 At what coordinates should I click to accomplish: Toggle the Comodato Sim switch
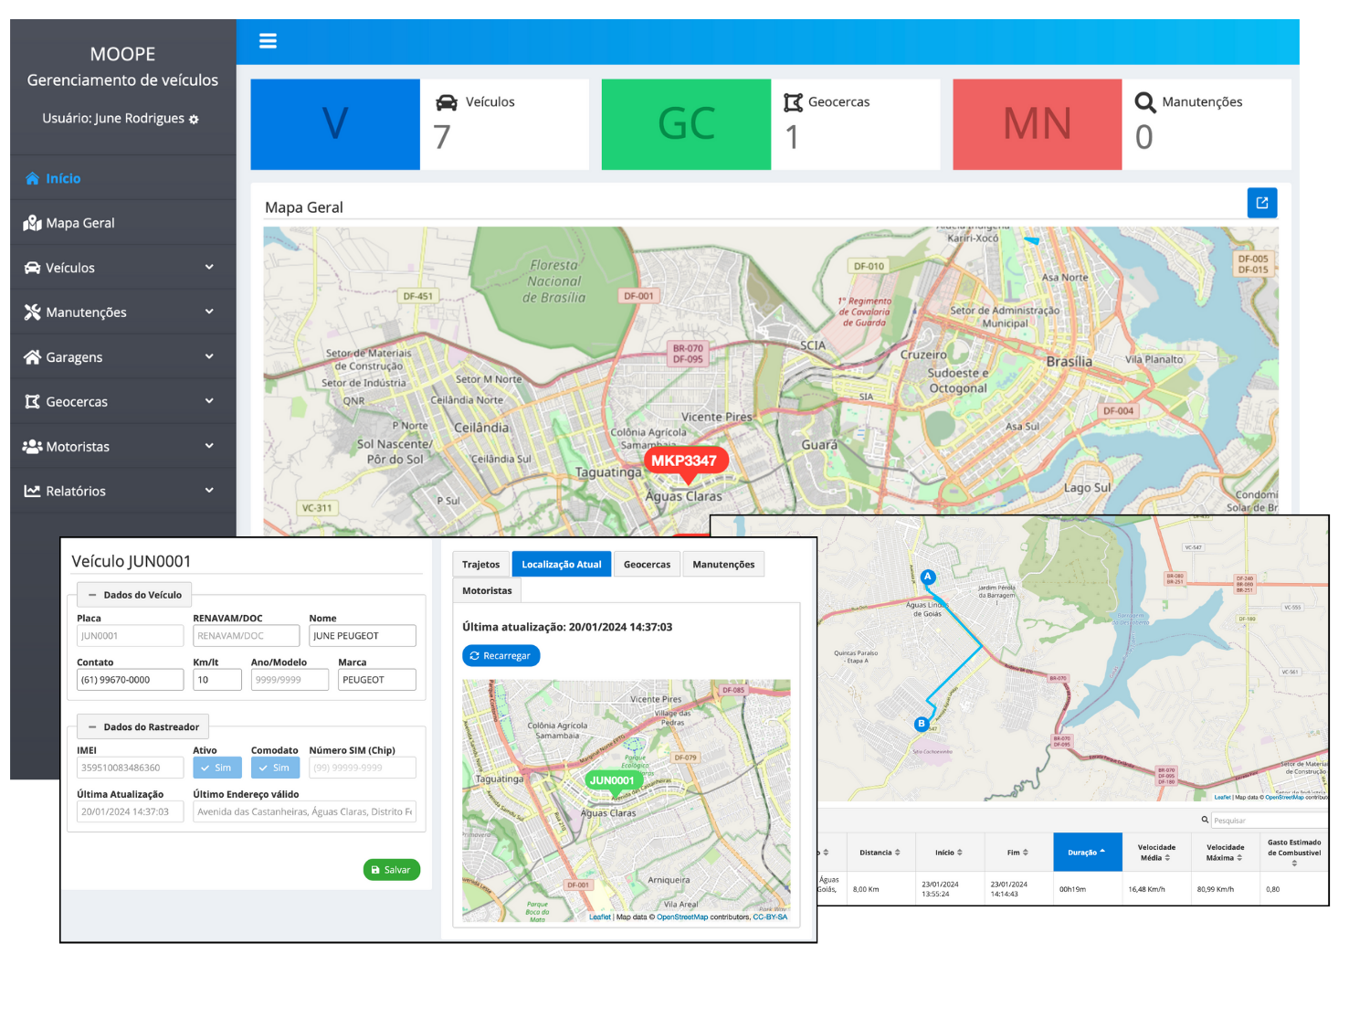(x=275, y=768)
